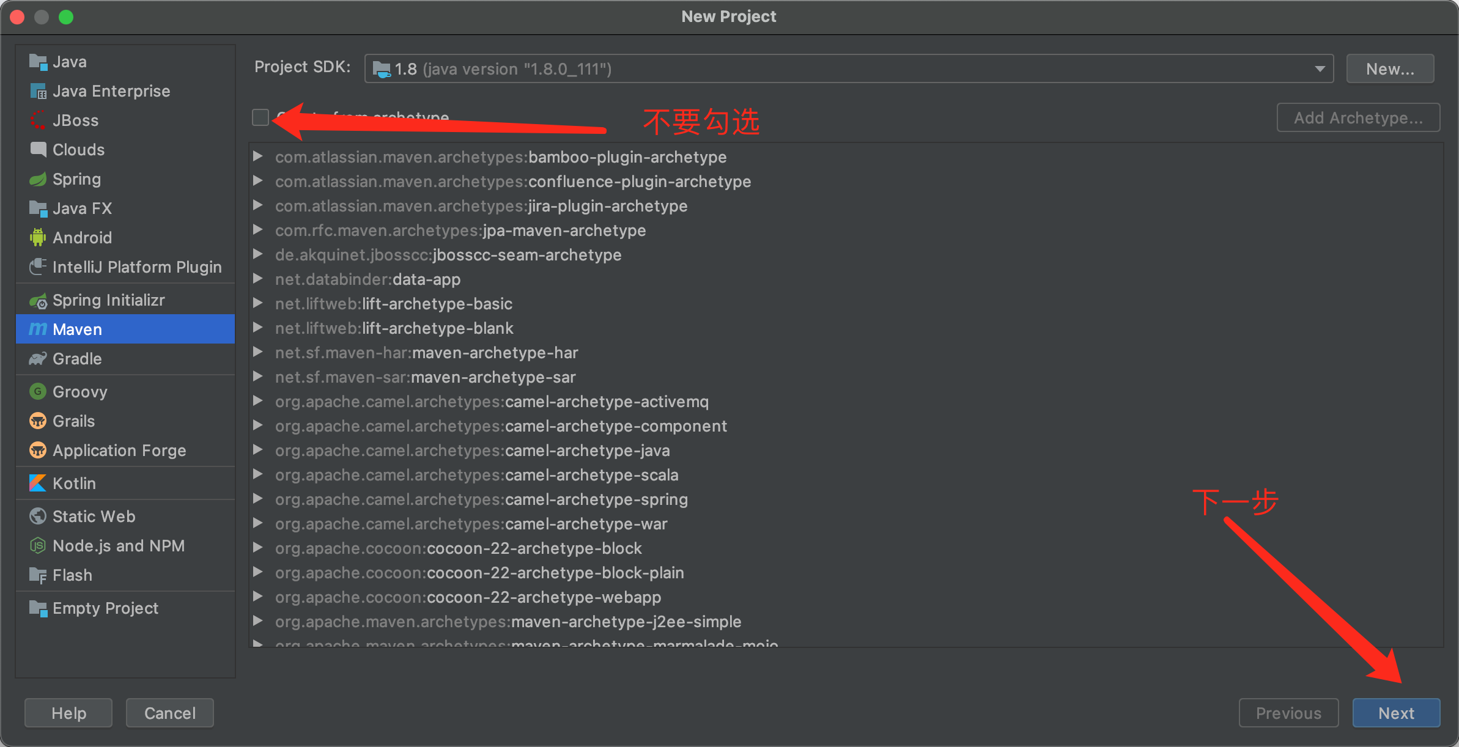Click New... SDK button

[x=1390, y=68]
